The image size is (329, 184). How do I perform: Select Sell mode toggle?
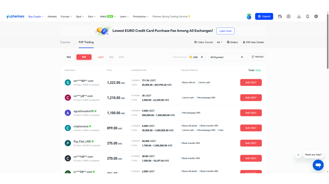click(84, 57)
